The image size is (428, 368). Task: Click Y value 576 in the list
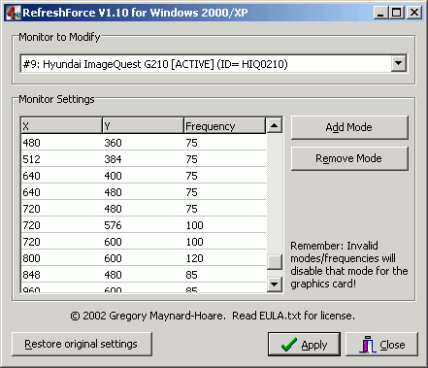(113, 225)
